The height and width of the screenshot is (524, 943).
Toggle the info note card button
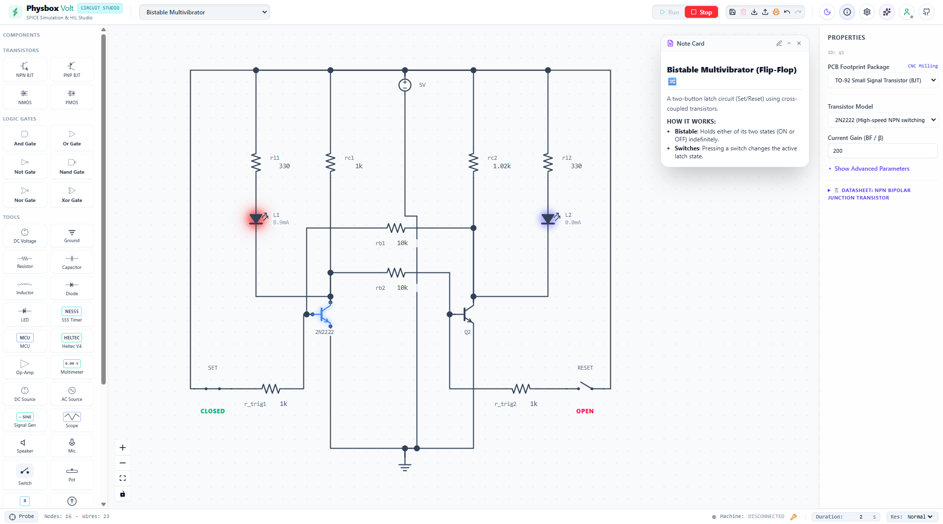847,12
